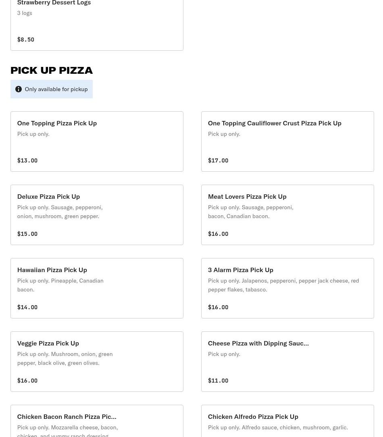
Task: Click the $17.00 cauliflower crust pizza price
Action: [218, 160]
